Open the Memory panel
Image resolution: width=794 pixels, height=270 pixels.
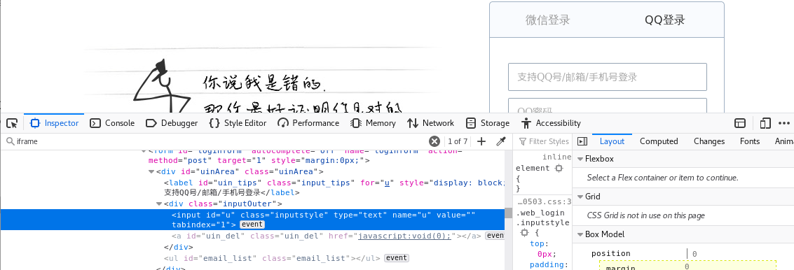(x=374, y=123)
